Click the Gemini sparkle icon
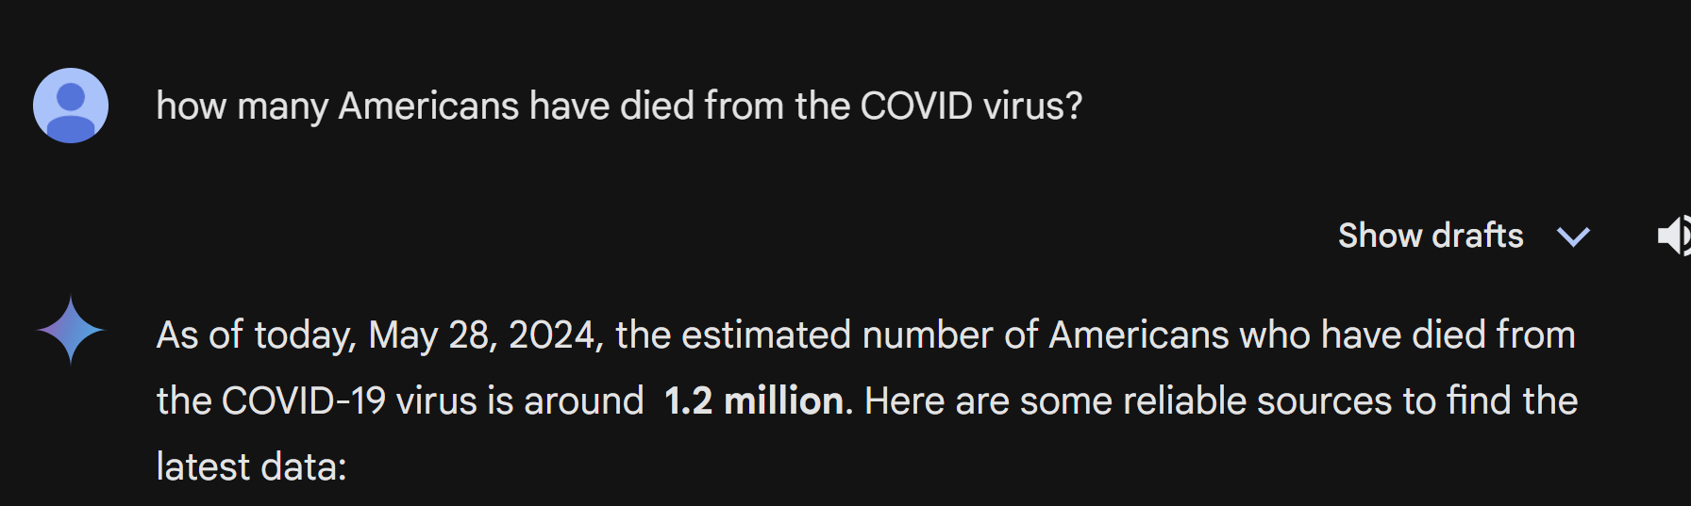Image resolution: width=1691 pixels, height=506 pixels. point(71,330)
